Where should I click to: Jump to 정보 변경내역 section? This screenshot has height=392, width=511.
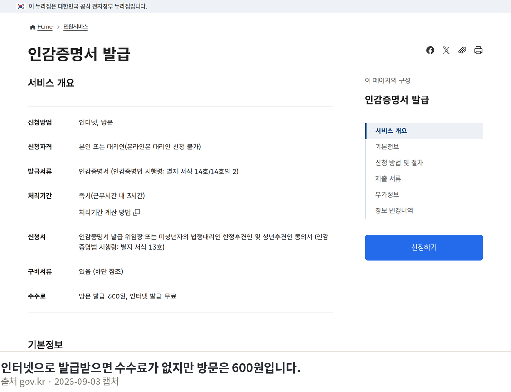pyautogui.click(x=394, y=210)
